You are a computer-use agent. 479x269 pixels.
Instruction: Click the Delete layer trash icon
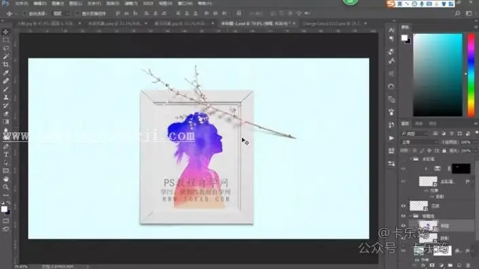tap(468, 266)
